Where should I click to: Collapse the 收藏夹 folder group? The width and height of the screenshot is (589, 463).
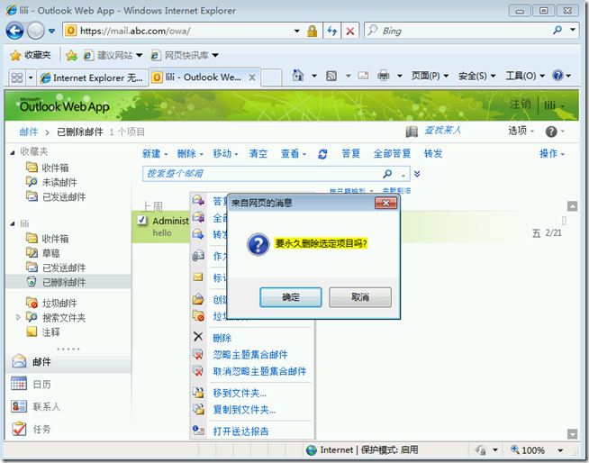13,152
